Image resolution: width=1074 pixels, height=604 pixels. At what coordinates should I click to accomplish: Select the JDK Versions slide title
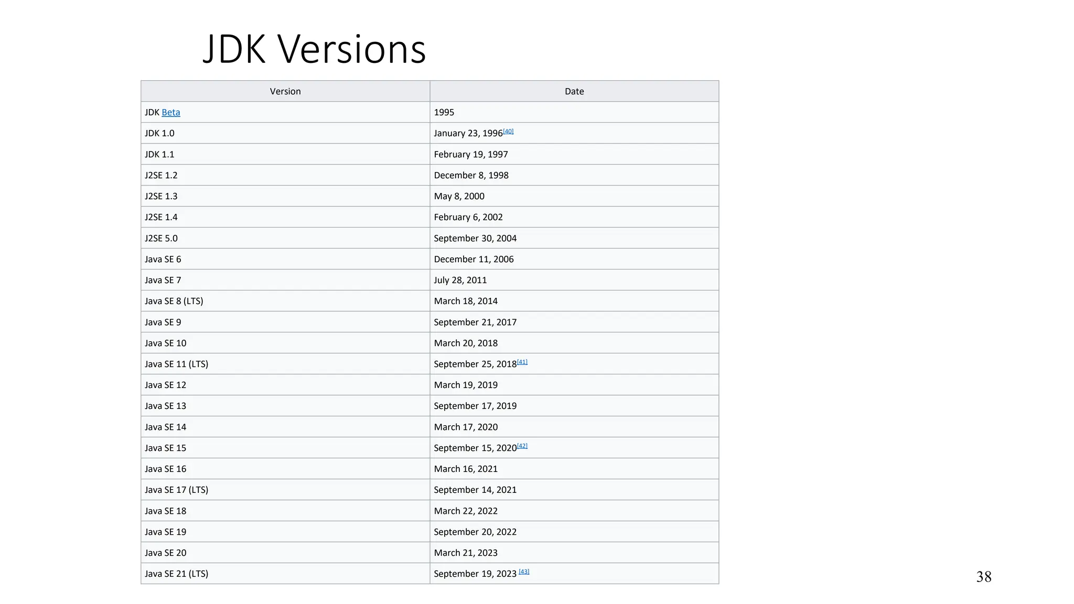click(x=314, y=49)
